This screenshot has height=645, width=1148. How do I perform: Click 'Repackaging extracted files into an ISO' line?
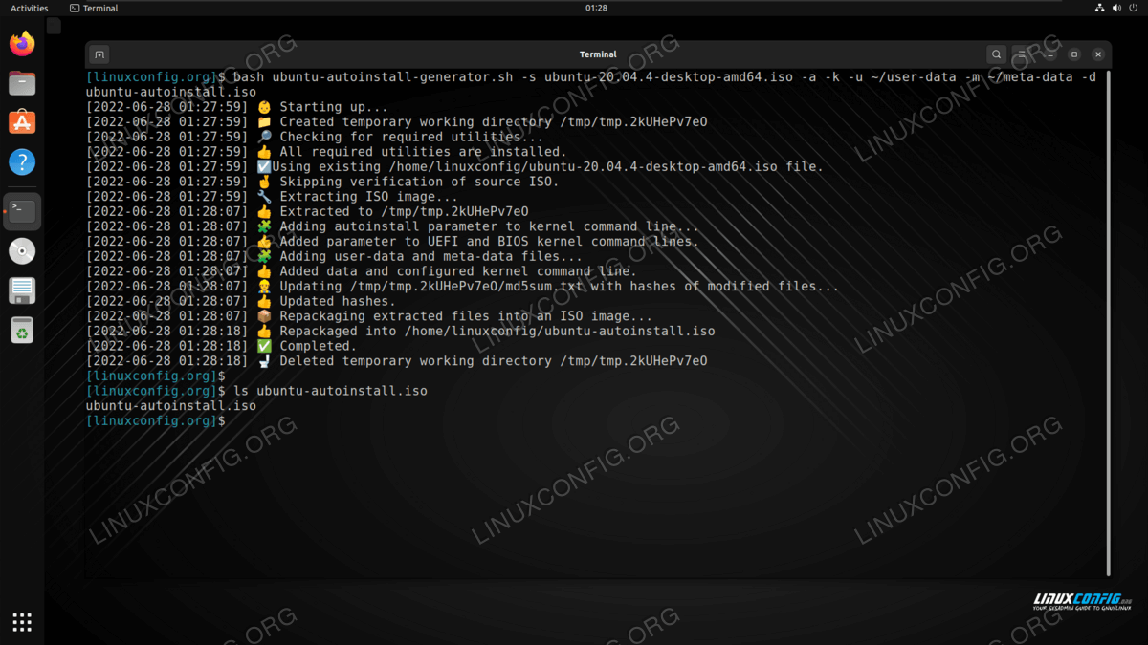[x=369, y=316]
